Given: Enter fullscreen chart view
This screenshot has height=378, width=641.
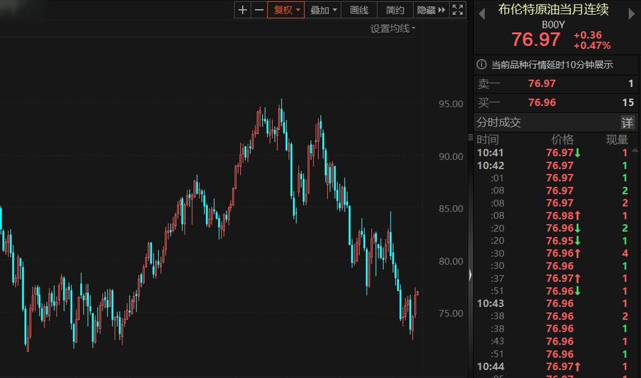Looking at the screenshot, I should tap(458, 10).
